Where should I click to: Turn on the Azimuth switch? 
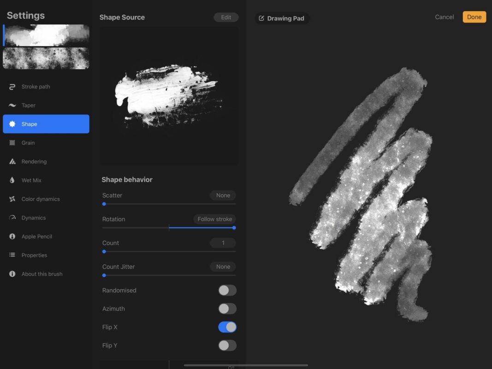pyautogui.click(x=227, y=308)
